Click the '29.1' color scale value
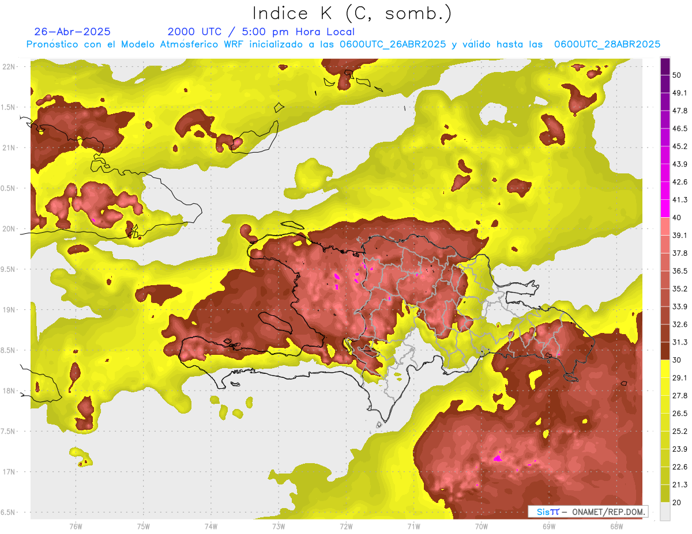Screen dimensions: 692x534 point(679,378)
